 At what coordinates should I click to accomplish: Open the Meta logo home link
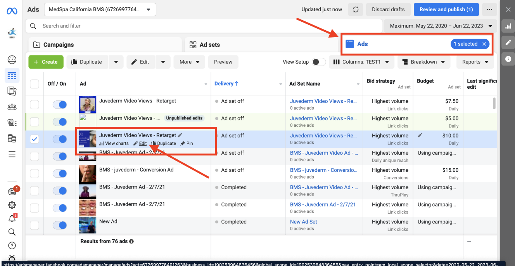12,11
